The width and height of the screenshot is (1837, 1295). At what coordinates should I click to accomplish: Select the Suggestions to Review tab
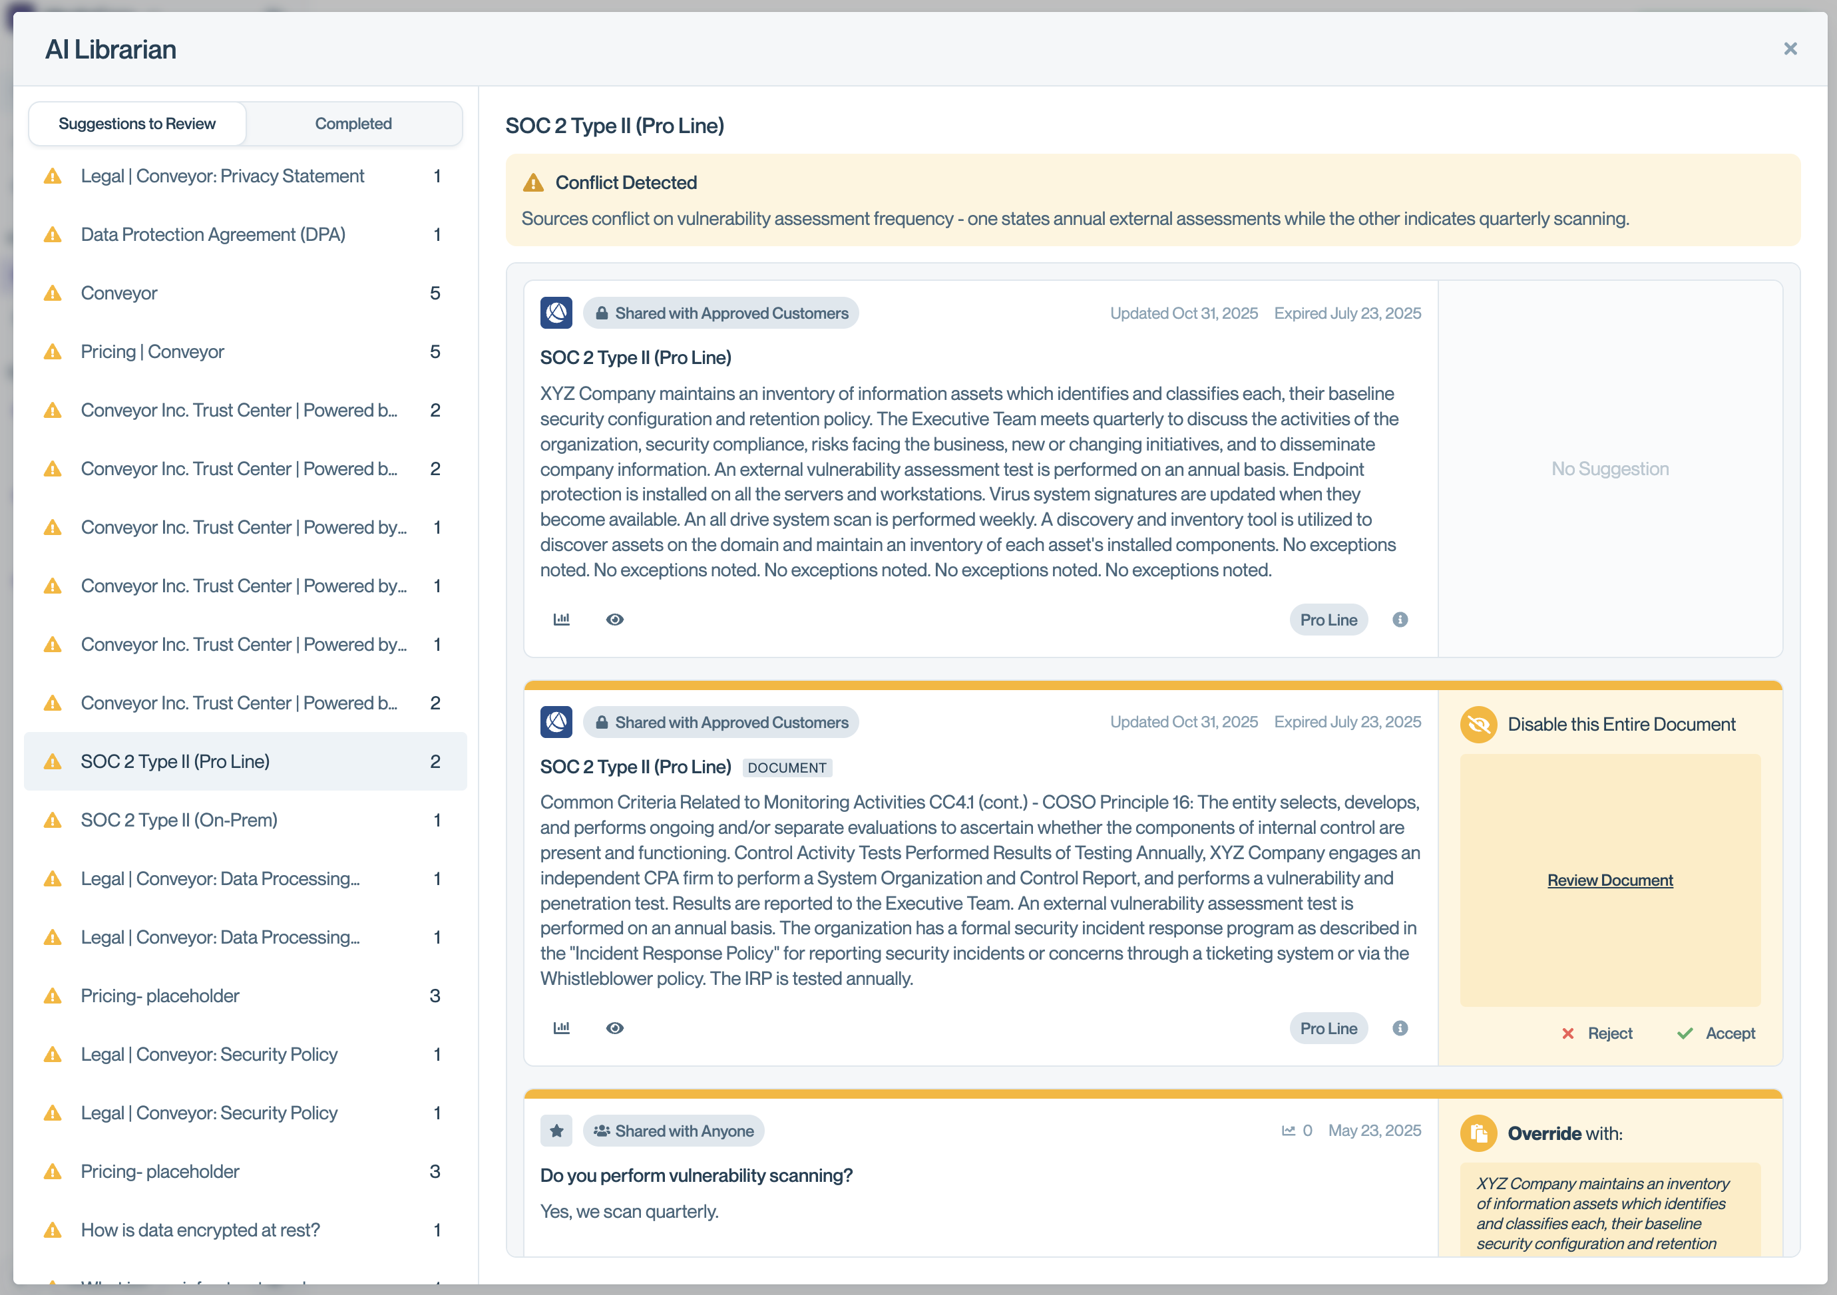pos(137,123)
